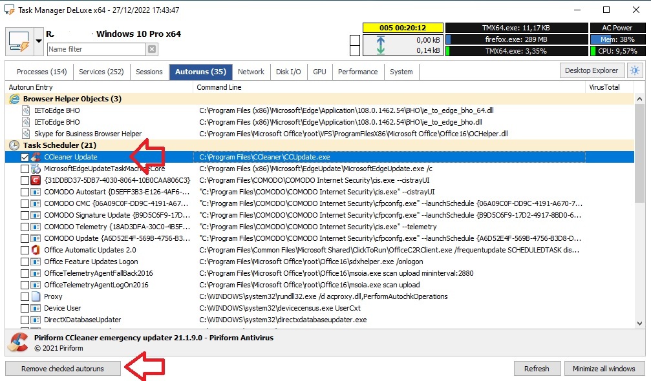Click the CCleaner Update row icon
Screen dimensions: 651x381
(36, 157)
